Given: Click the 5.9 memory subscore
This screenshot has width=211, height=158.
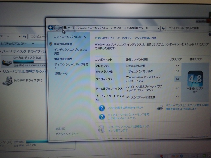Looking at the screenshot, I should [x=177, y=71].
